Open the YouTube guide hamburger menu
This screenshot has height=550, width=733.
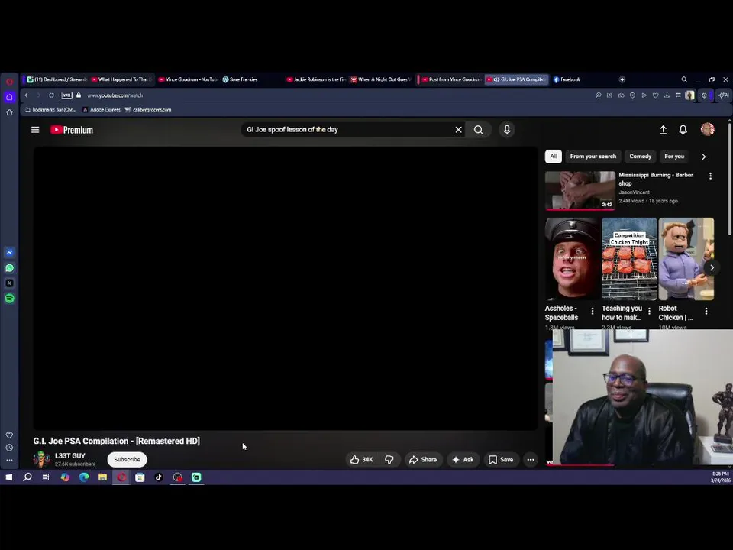coord(35,130)
